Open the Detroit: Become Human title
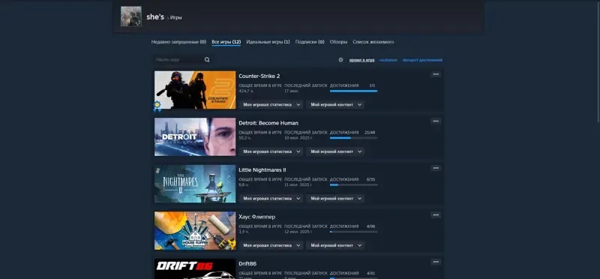600x279 pixels. coord(268,123)
